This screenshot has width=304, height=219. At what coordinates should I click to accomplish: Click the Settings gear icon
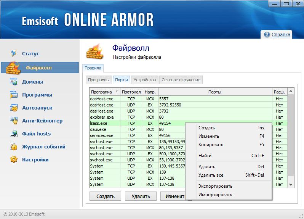[14, 159]
